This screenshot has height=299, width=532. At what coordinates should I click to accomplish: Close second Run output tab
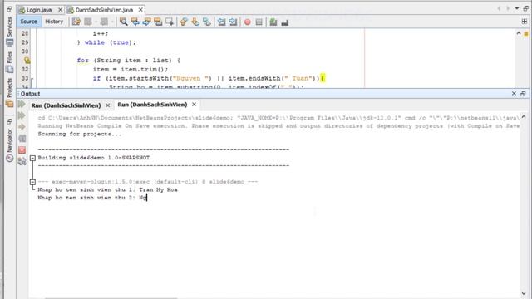coord(194,105)
